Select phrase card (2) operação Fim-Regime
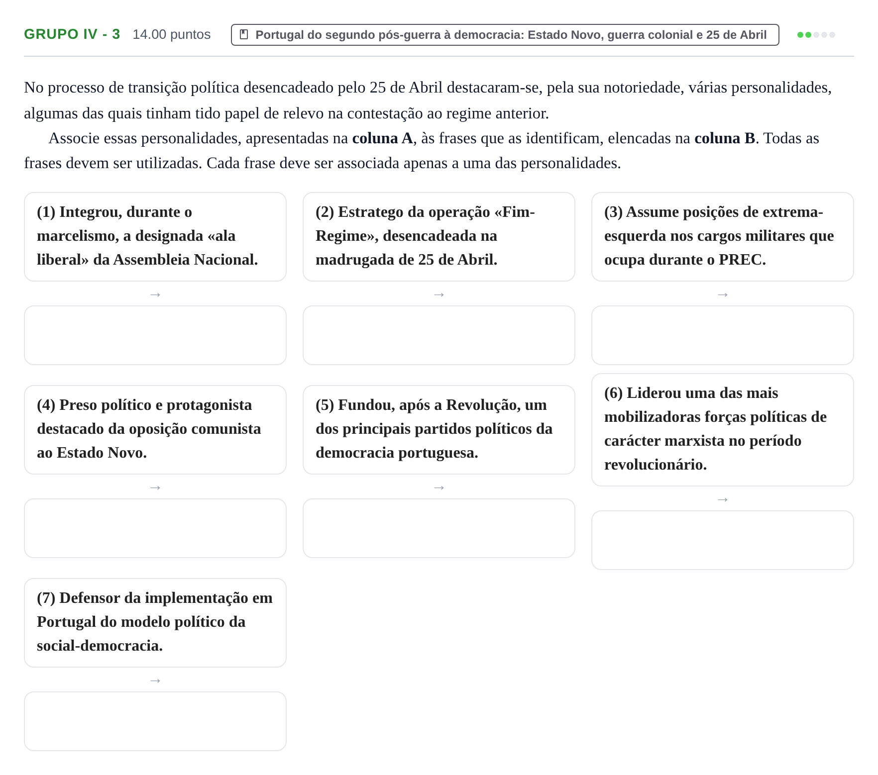The height and width of the screenshot is (775, 878). click(439, 237)
